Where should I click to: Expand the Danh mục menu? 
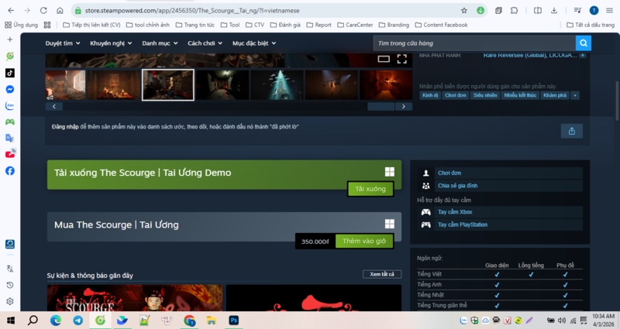[160, 43]
